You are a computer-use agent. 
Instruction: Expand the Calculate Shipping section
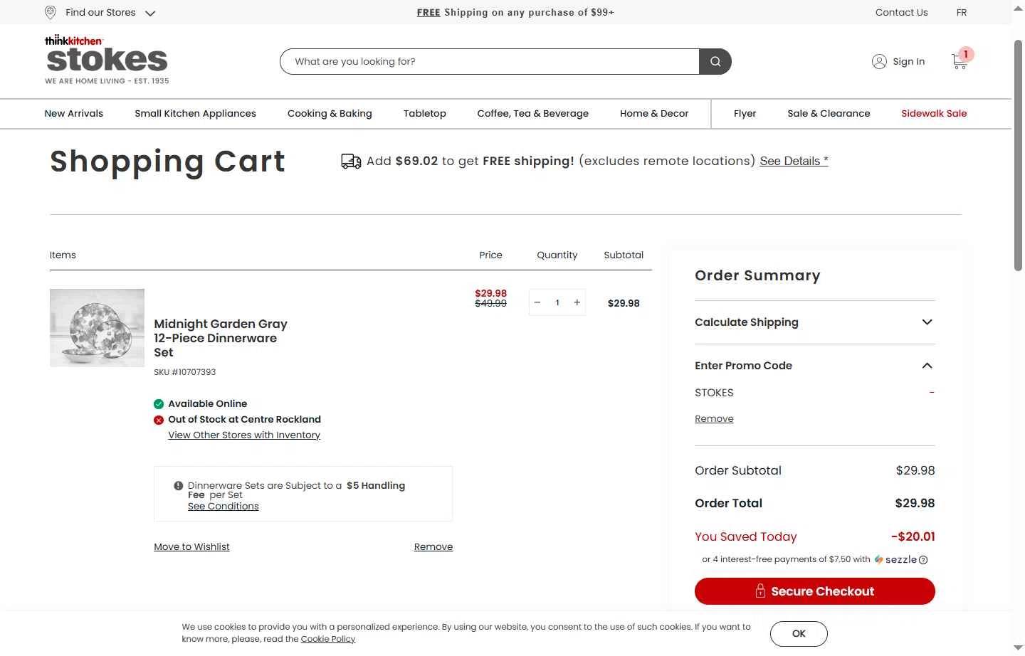coord(814,322)
